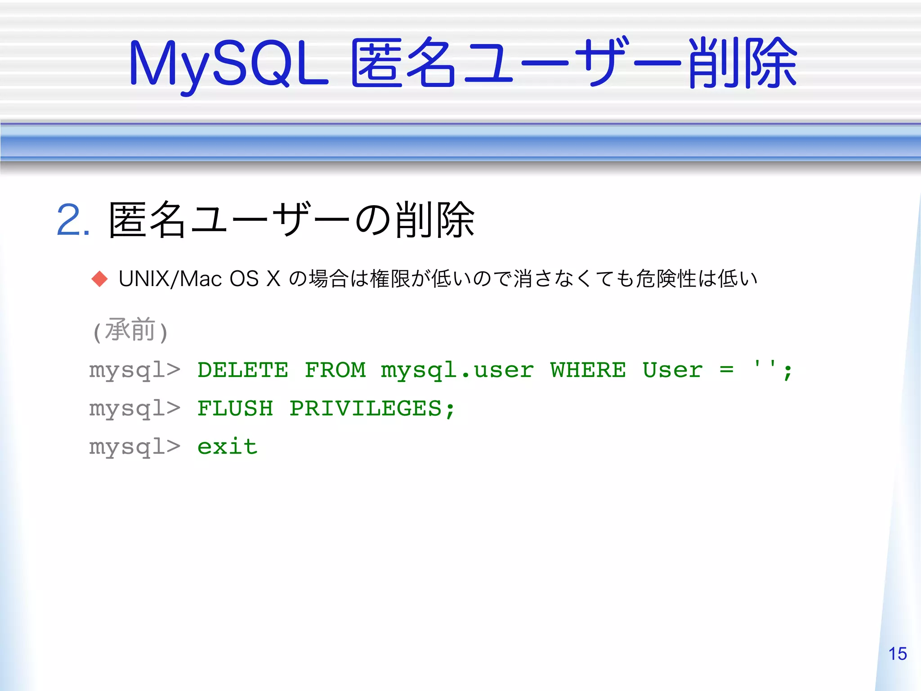The height and width of the screenshot is (691, 921).
Task: Click the 'mysql>' prompt before FLUSH
Action: click(135, 410)
